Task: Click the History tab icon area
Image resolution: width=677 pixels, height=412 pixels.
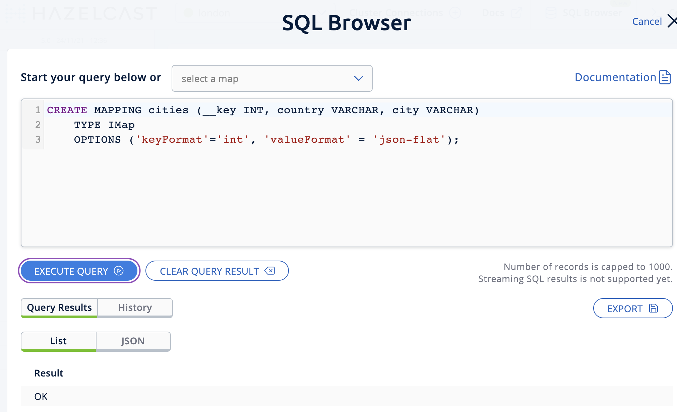Action: tap(134, 307)
